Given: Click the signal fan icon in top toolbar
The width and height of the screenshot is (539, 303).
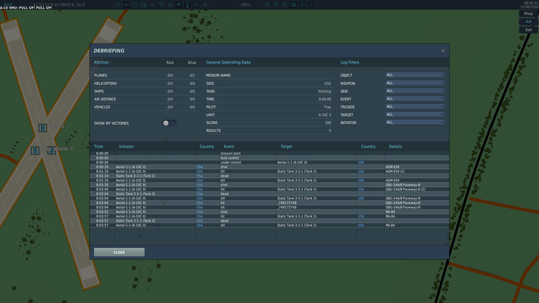Looking at the screenshot, I should 179,5.
